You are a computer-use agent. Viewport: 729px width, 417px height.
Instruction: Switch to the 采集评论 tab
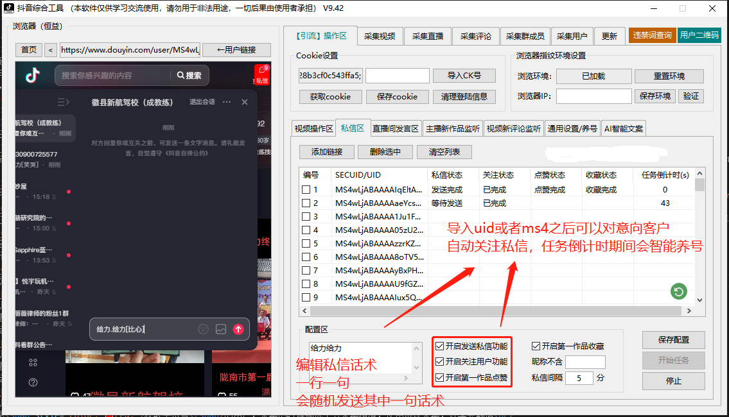pos(477,36)
